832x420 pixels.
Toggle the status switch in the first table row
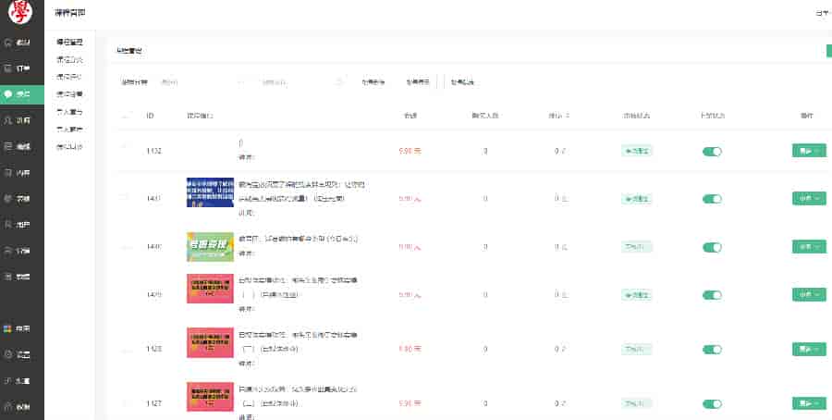click(711, 151)
